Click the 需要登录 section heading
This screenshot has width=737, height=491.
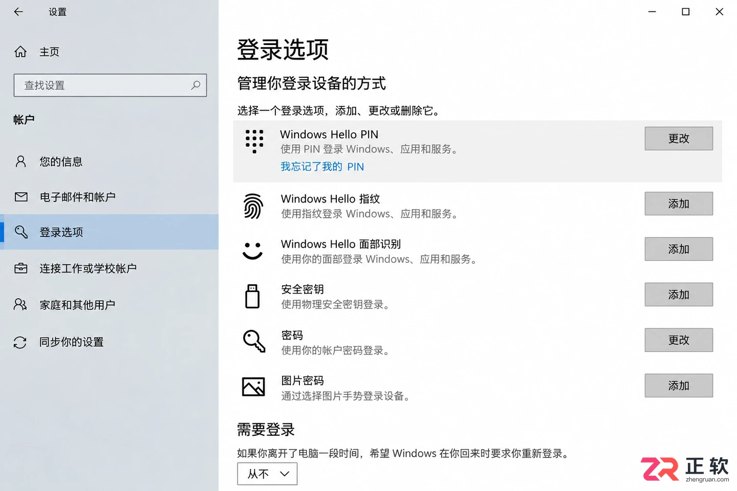point(266,430)
